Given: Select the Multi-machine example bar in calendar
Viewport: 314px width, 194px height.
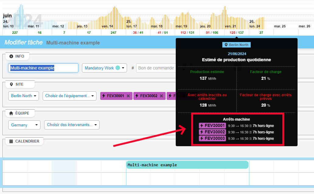Looking at the screenshot, I should (x=187, y=165).
